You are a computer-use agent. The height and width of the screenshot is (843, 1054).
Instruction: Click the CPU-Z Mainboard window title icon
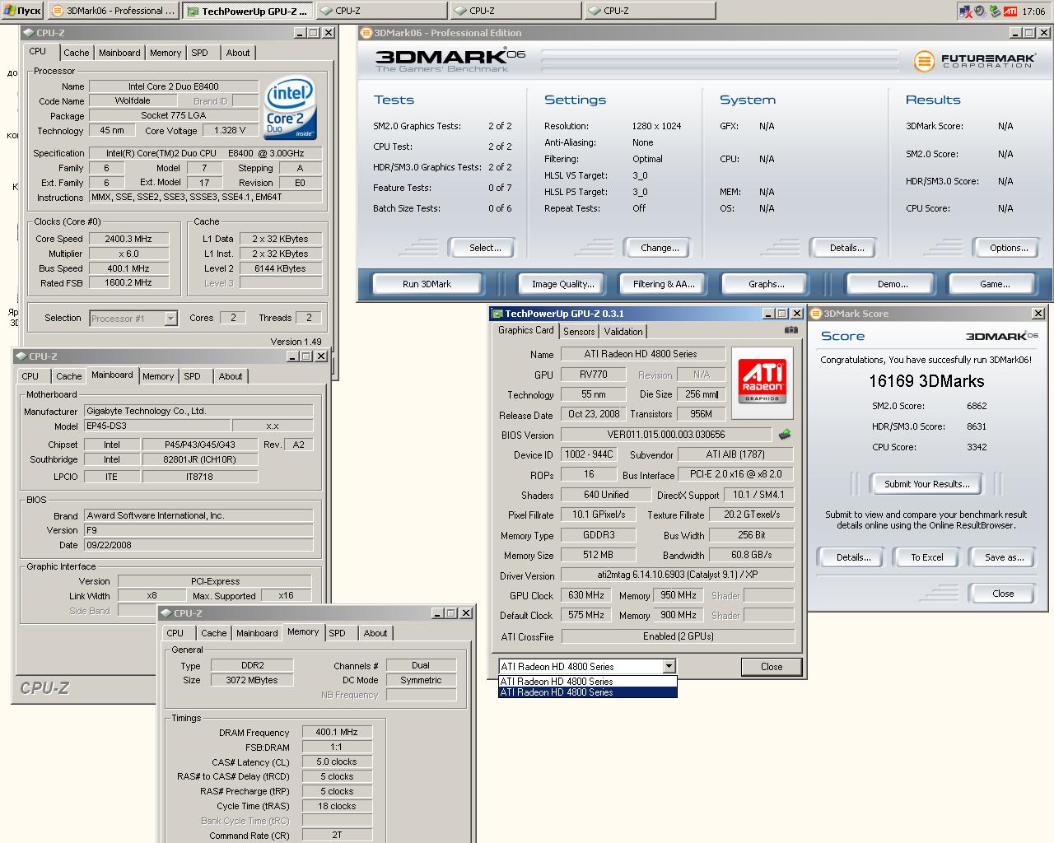coord(21,356)
